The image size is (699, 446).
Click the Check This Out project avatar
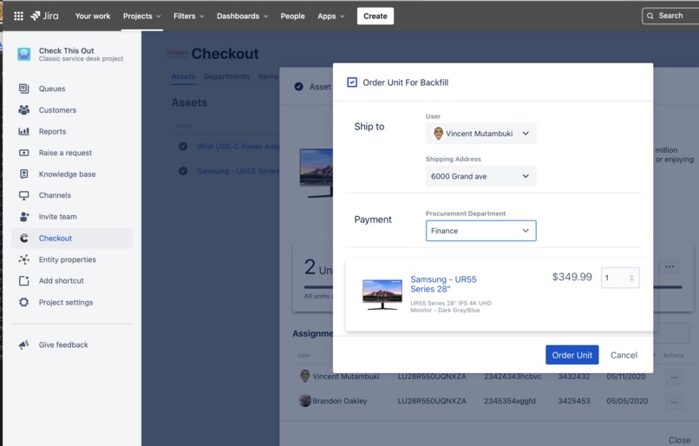(x=24, y=55)
